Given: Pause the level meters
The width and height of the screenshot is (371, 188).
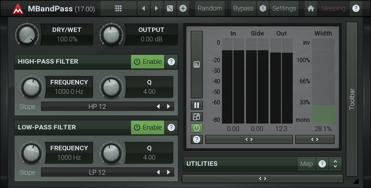Looking at the screenshot, I should (197, 105).
